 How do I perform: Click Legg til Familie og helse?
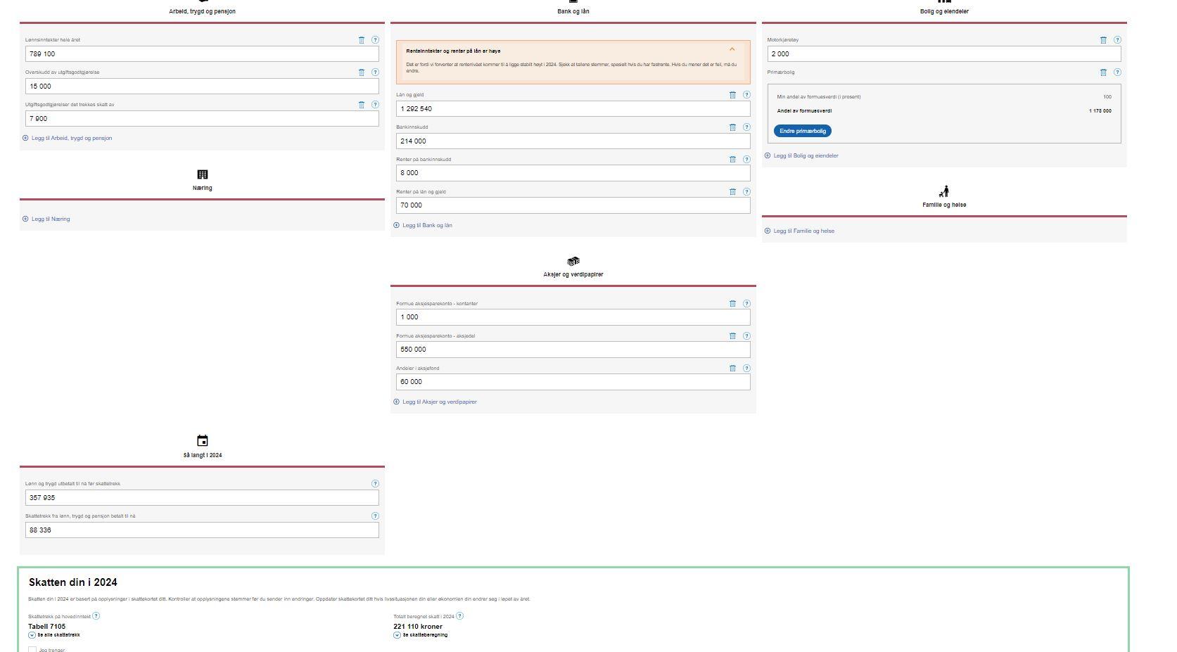[799, 231]
